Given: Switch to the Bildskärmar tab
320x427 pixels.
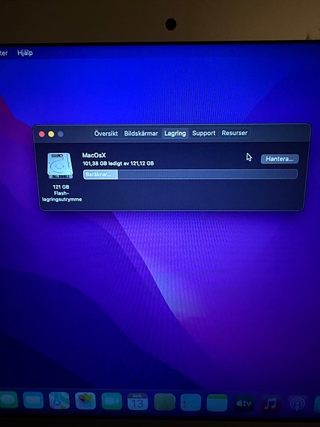Looking at the screenshot, I should [141, 134].
